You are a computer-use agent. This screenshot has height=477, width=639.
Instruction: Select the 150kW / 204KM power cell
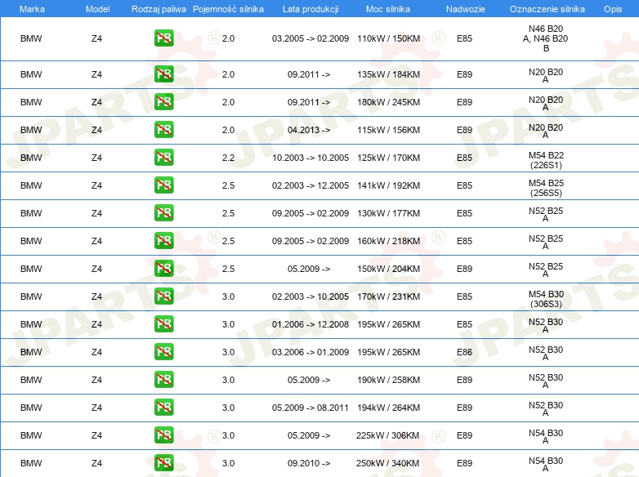pos(388,269)
